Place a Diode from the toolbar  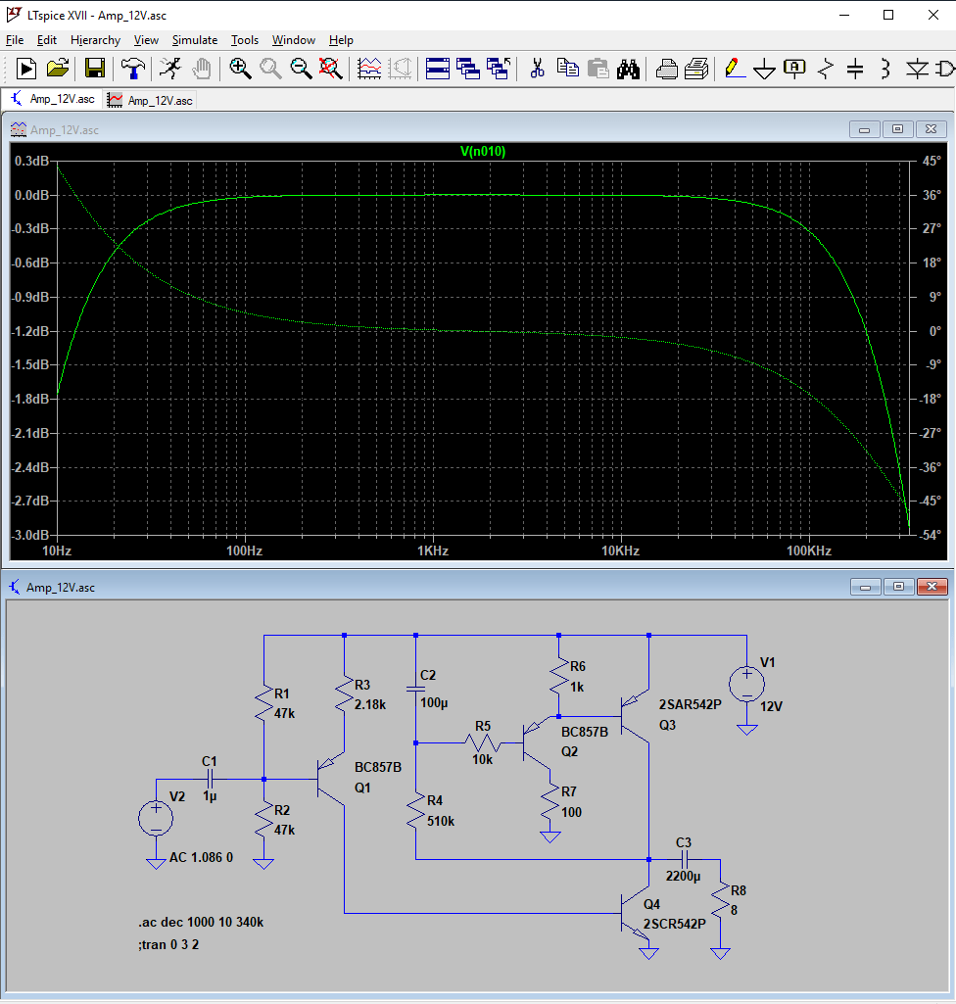pos(917,69)
